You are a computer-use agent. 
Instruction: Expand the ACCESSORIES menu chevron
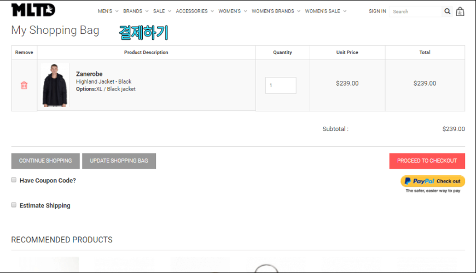click(212, 11)
